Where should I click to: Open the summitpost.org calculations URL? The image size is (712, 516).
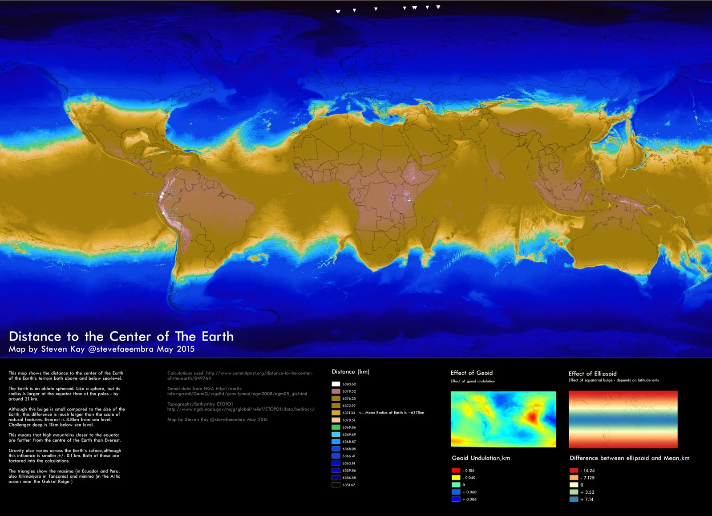240,376
